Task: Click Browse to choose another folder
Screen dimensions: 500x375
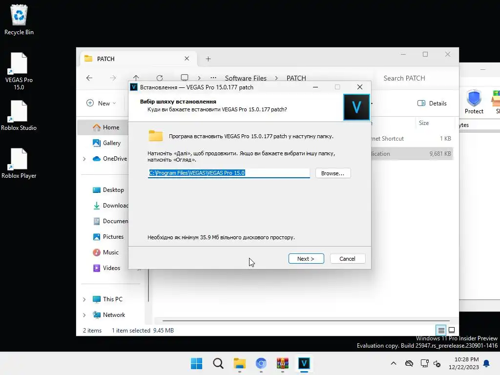Action: (x=333, y=173)
